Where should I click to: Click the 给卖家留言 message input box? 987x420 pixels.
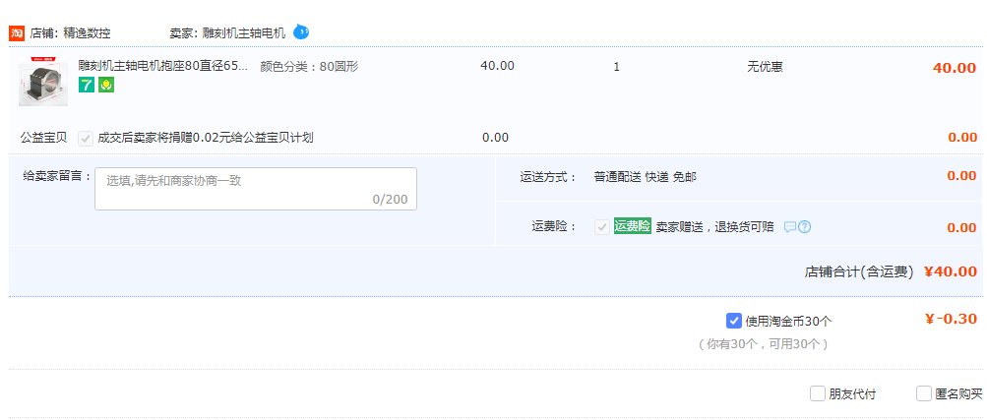pyautogui.click(x=256, y=188)
